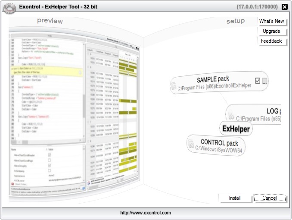Cancel the installation
Screen dimensions: 292x220
[x=270, y=198]
